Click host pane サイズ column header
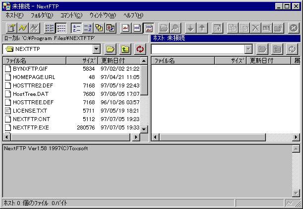Viewport: 303px width, 209px height. (x=231, y=61)
